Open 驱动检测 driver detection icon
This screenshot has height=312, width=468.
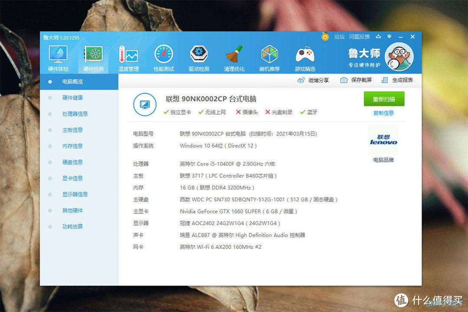point(199,58)
